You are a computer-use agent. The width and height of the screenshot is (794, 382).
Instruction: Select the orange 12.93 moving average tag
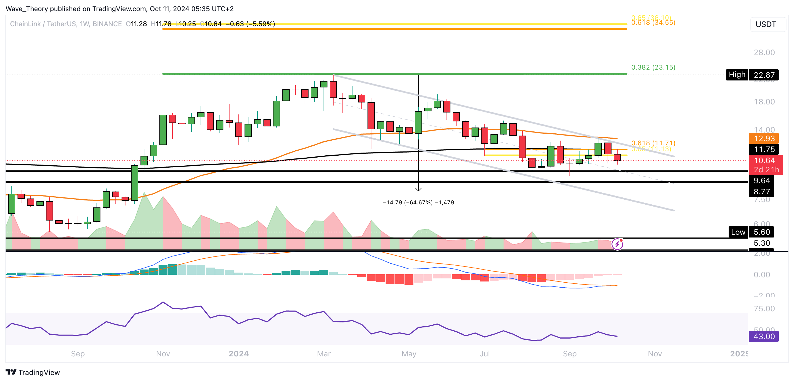tap(764, 139)
